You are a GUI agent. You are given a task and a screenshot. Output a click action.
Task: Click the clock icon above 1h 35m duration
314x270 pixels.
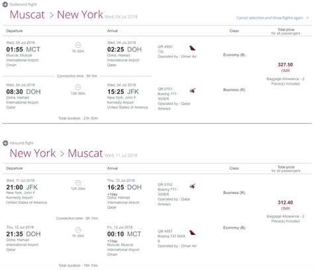(78, 230)
